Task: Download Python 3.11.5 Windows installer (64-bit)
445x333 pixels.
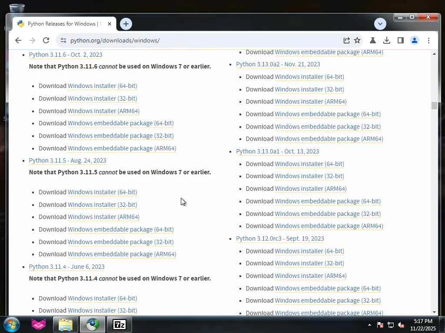Action: [x=103, y=192]
